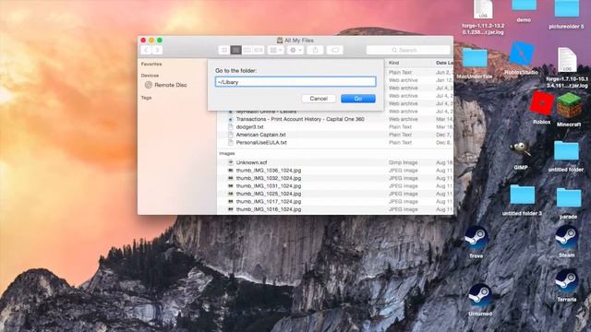The height and width of the screenshot is (332, 591).
Task: Open the Arrange items dropdown
Action: [276, 50]
